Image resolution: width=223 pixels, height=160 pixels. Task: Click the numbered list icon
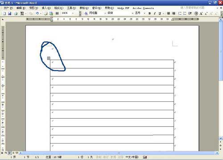click(180, 13)
